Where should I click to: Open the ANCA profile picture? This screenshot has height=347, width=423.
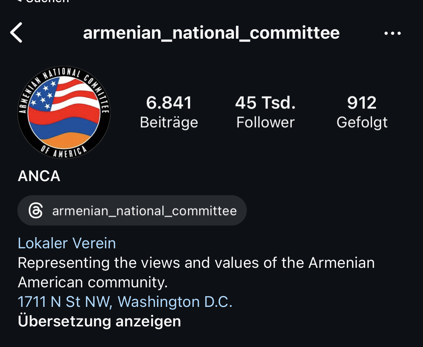click(x=64, y=112)
